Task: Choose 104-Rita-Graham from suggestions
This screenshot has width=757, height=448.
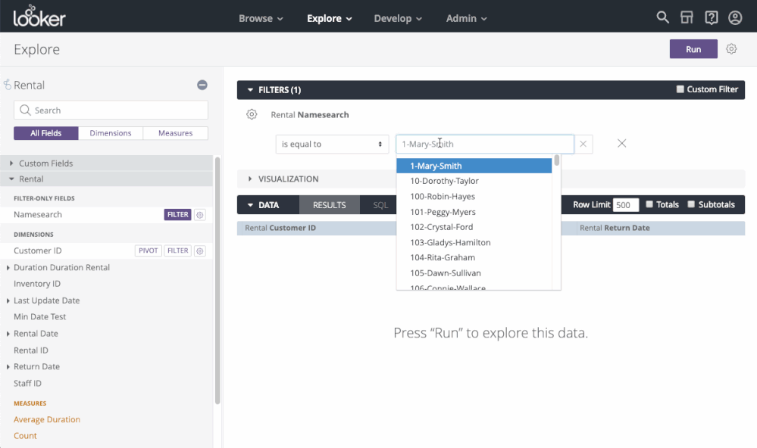Action: pos(474,257)
